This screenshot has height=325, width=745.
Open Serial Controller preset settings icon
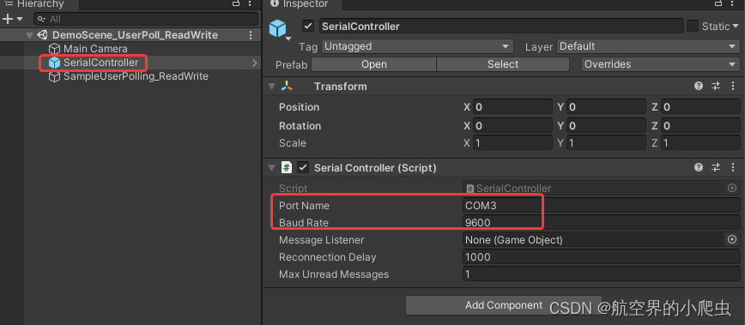pyautogui.click(x=716, y=167)
